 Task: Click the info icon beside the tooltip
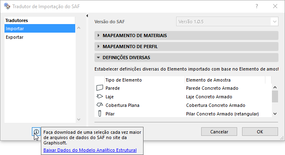[x=36, y=132]
